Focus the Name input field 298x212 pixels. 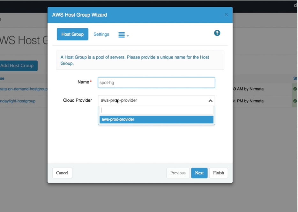tap(156, 82)
